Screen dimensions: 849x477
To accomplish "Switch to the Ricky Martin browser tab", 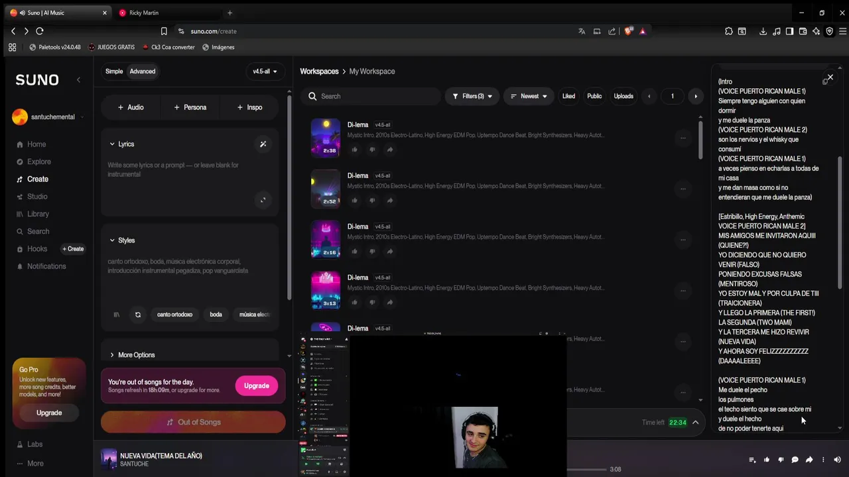I will coord(166,13).
